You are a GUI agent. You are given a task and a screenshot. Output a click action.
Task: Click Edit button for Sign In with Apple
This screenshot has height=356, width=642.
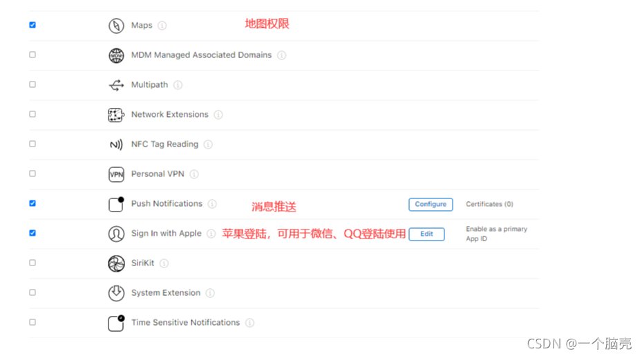426,234
